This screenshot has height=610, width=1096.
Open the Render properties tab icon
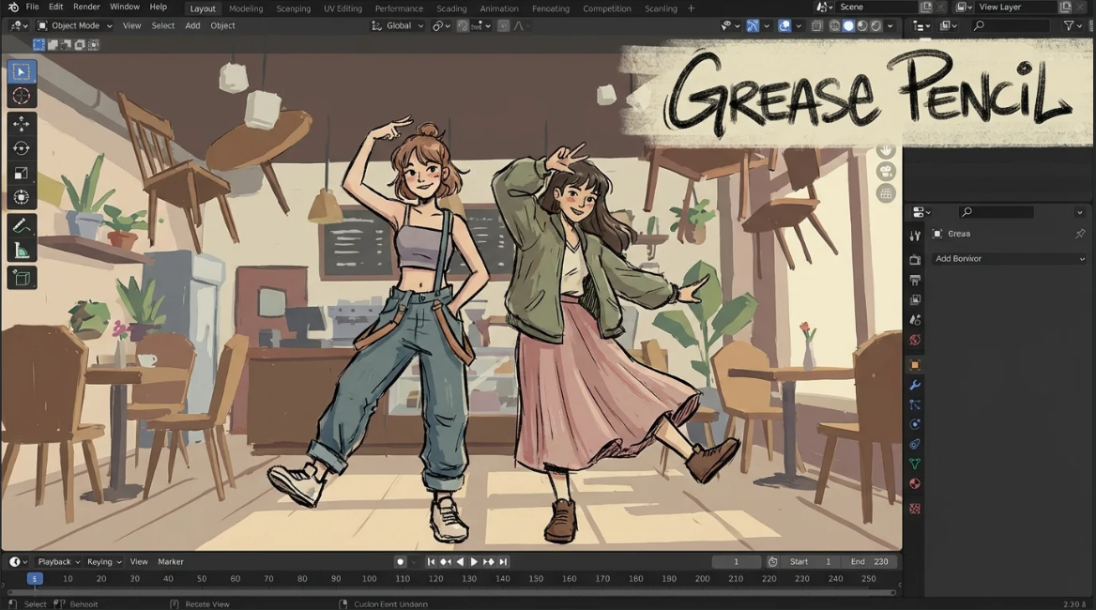coord(915,260)
